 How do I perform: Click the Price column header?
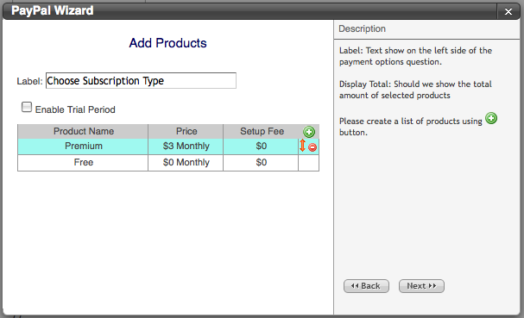[186, 132]
